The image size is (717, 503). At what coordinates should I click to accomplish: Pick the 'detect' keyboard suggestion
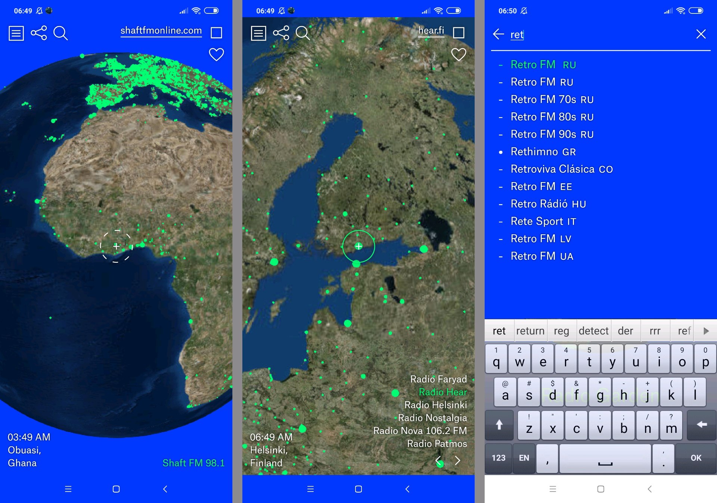593,331
